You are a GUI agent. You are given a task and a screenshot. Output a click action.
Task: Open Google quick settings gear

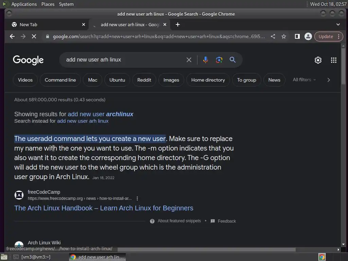pyautogui.click(x=318, y=60)
